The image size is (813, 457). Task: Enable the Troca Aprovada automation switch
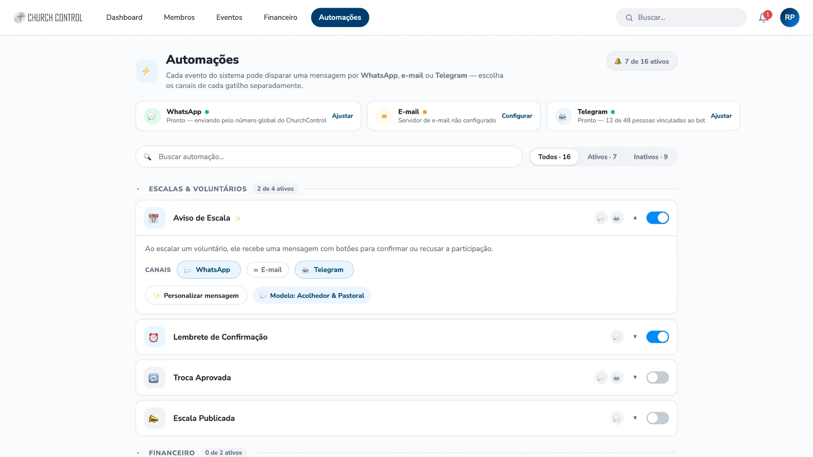[x=658, y=378]
